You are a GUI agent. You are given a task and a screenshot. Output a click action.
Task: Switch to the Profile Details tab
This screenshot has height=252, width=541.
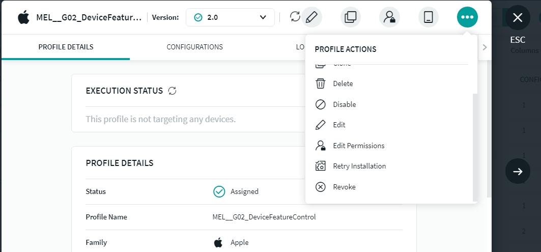(x=66, y=47)
